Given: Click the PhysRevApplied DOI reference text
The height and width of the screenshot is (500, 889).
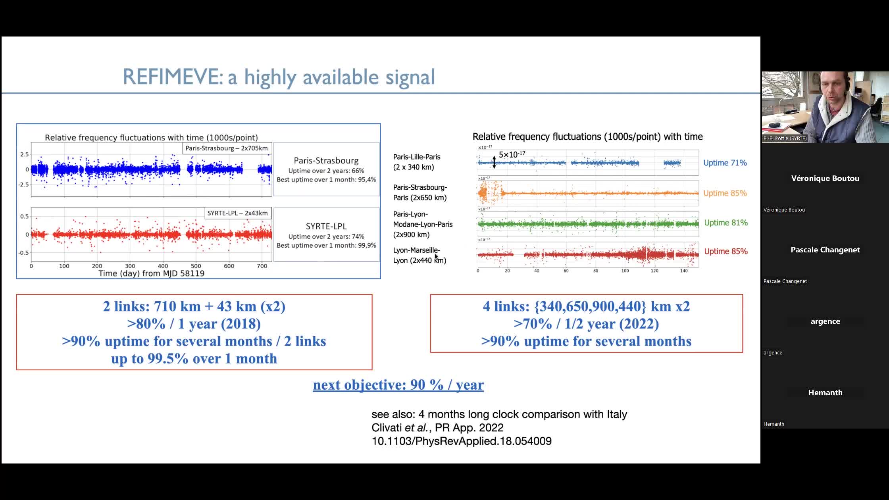Looking at the screenshot, I should coord(461,441).
